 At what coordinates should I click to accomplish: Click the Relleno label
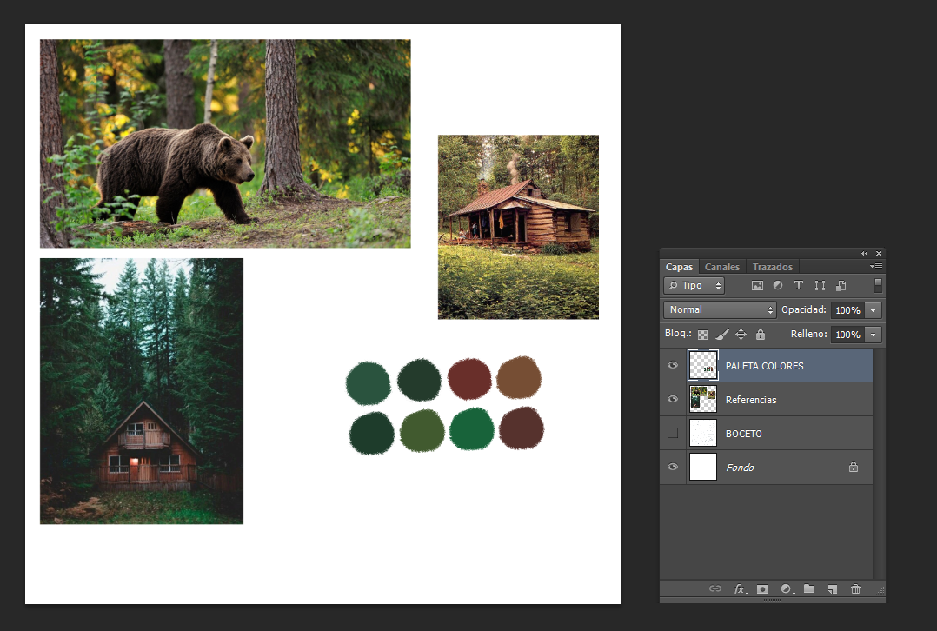tap(808, 334)
